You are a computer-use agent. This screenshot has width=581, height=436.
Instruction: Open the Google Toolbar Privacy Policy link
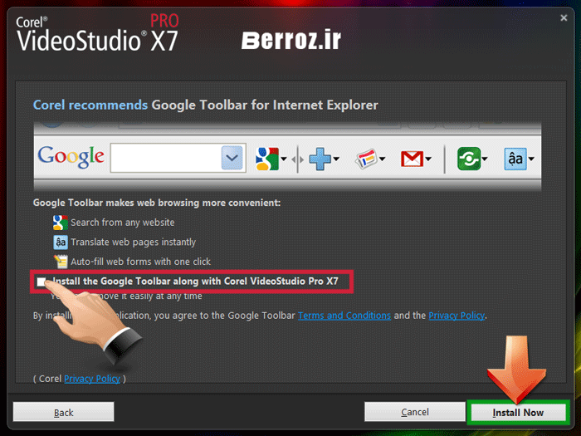[x=456, y=316]
